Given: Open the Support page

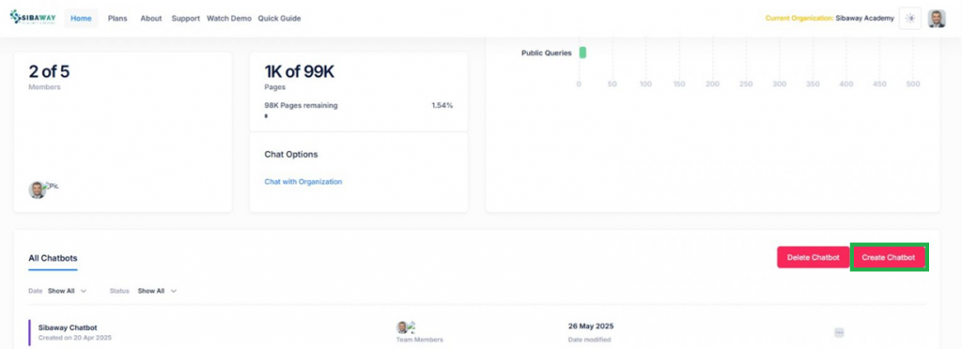Looking at the screenshot, I should coord(185,19).
